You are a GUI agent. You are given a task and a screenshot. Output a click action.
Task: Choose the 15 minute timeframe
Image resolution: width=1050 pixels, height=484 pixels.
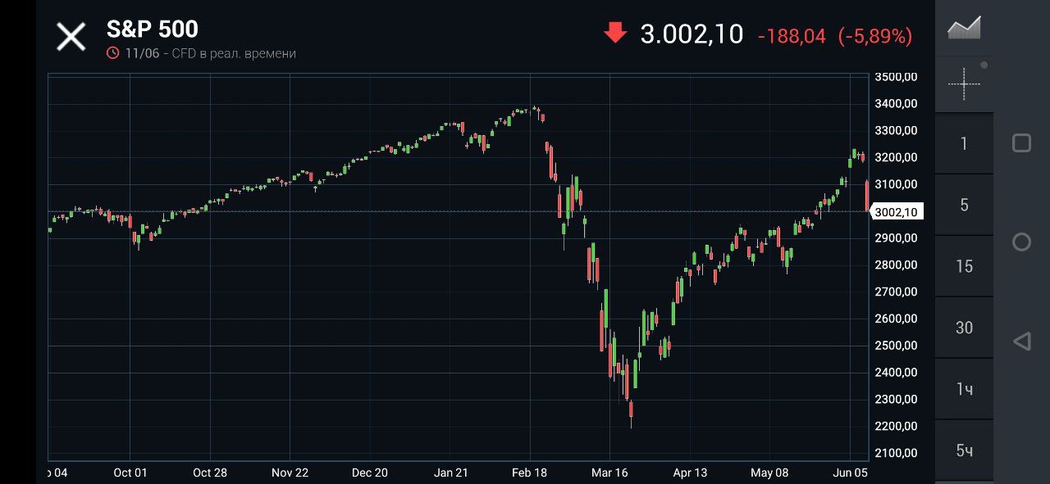pos(964,266)
